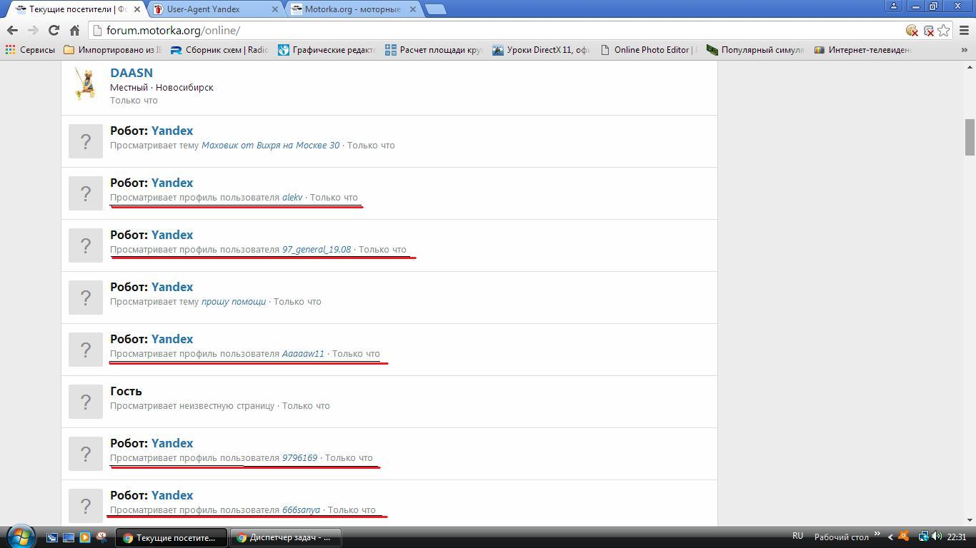This screenshot has height=548, width=976.
Task: Click the DAASN user avatar
Action: click(86, 84)
